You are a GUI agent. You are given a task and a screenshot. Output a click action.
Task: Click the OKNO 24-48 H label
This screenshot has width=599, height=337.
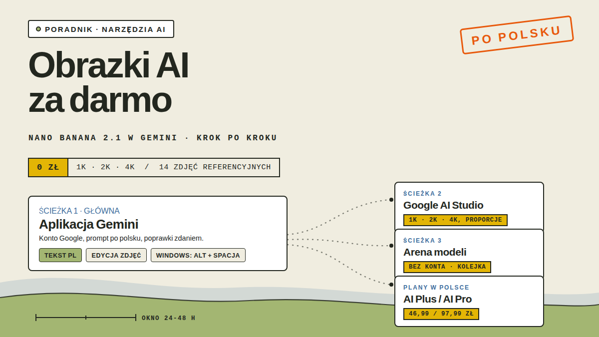(x=169, y=318)
